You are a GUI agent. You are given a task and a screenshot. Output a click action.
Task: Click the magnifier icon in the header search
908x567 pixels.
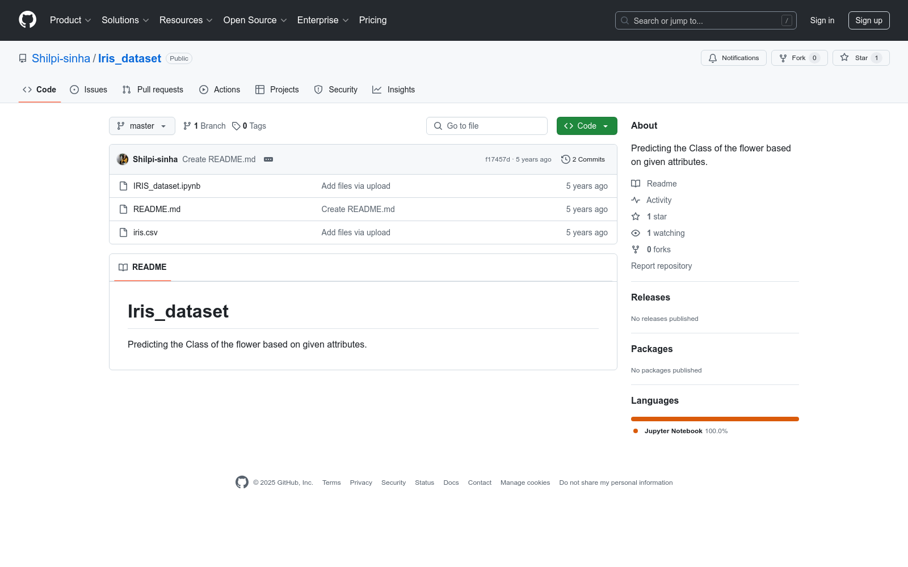click(x=625, y=20)
